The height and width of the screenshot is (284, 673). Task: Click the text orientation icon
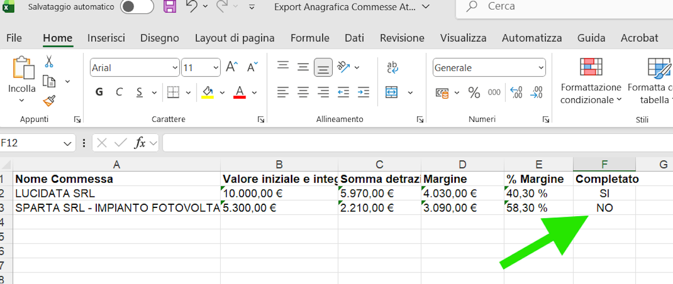343,67
